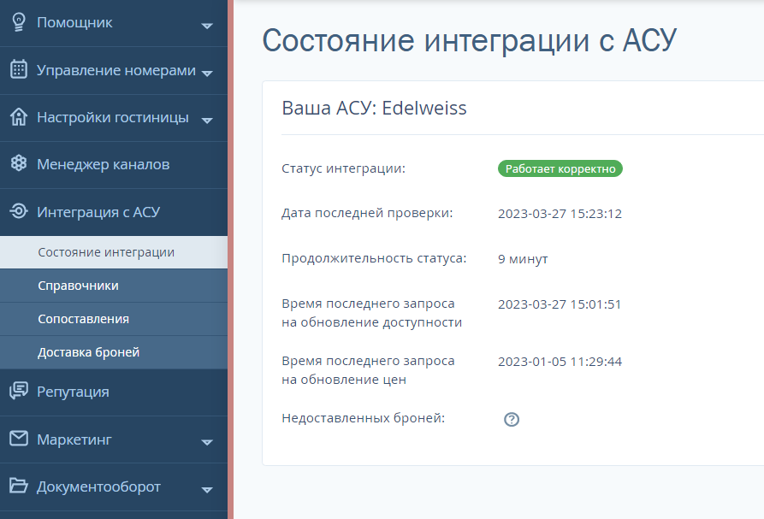Expand the Документооборот section
764x519 pixels.
point(206,490)
